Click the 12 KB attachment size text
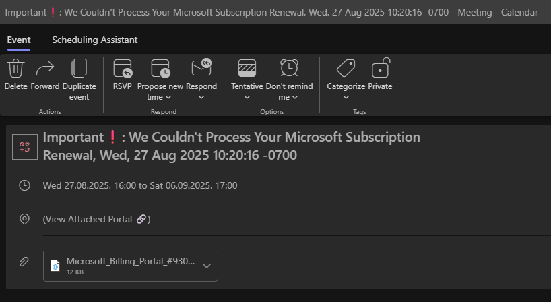The width and height of the screenshot is (551, 302). [75, 272]
